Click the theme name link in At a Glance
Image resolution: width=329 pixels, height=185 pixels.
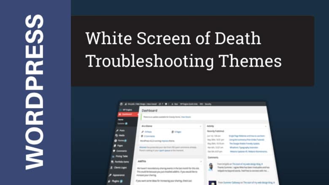tap(165, 141)
